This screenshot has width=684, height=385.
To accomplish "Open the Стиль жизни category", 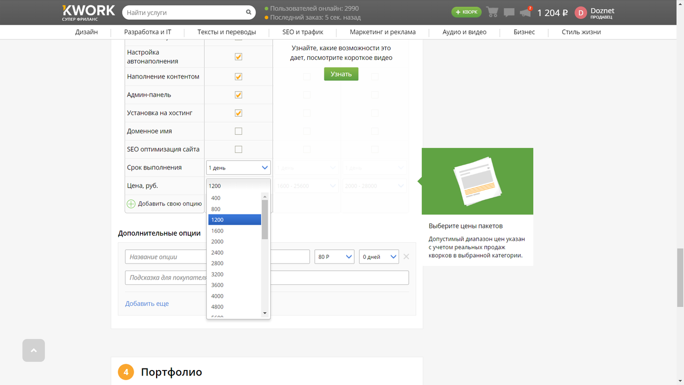I will (581, 32).
